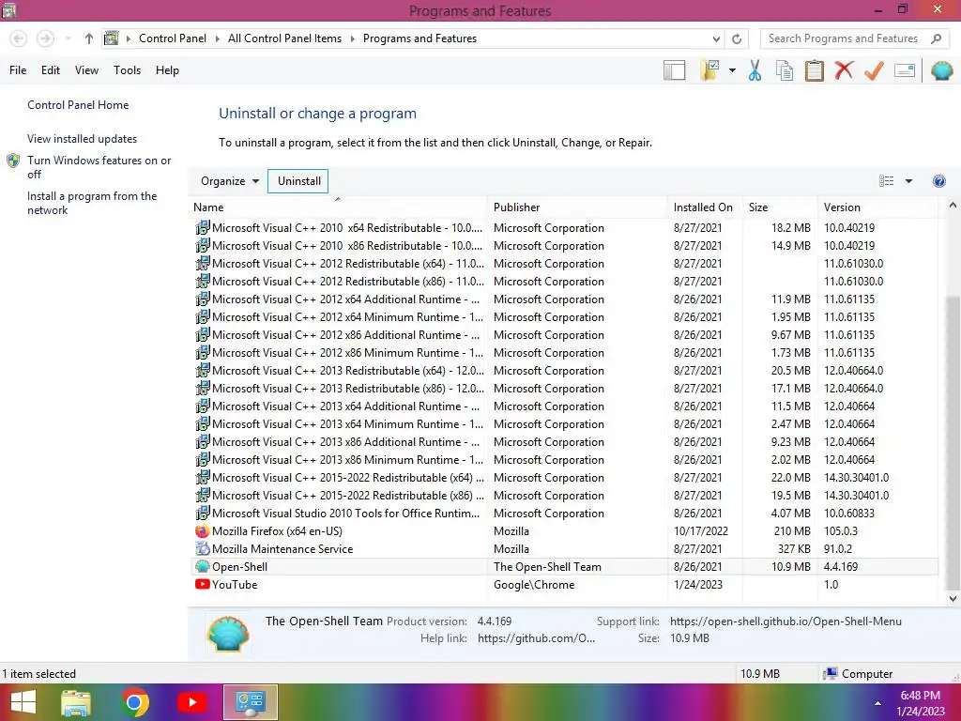Select Mozilla Maintenance Service row

click(x=564, y=548)
